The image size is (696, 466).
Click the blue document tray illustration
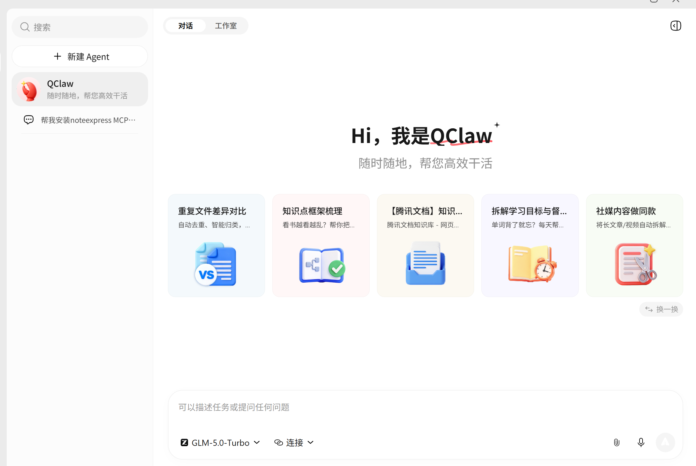pyautogui.click(x=426, y=263)
